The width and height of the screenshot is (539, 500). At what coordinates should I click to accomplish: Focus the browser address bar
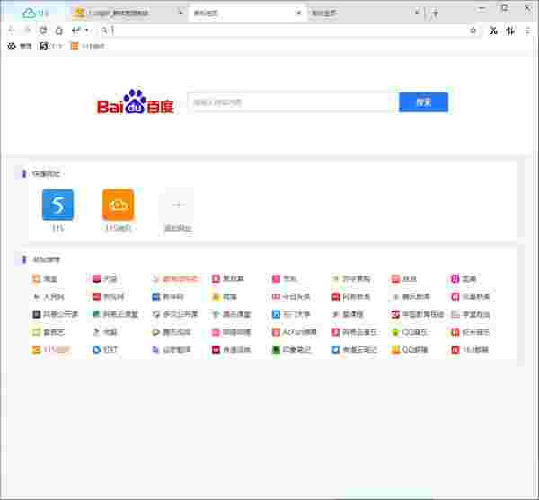point(288,31)
